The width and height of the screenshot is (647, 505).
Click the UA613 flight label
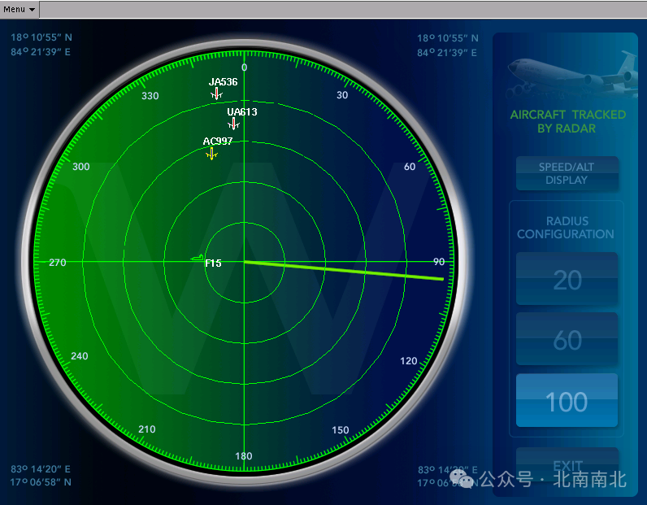tap(242, 112)
